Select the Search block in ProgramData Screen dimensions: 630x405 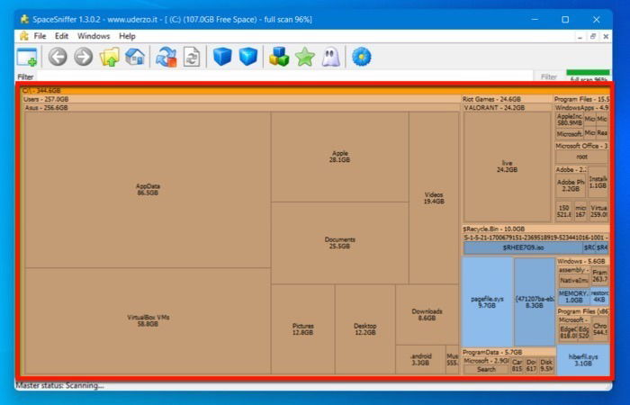(x=486, y=369)
